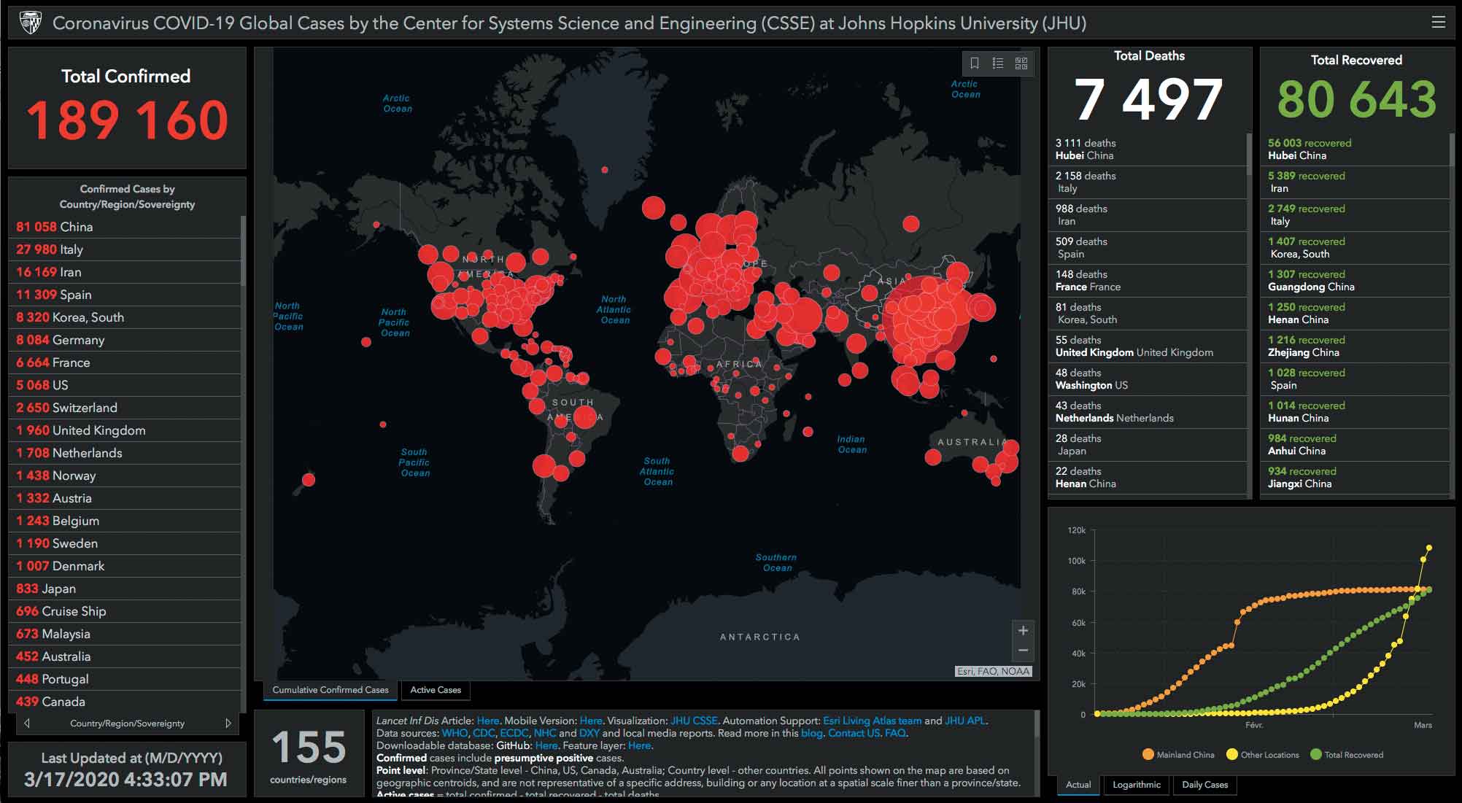Select the Daily Cases chart tab
The width and height of the screenshot is (1462, 803).
(x=1205, y=785)
